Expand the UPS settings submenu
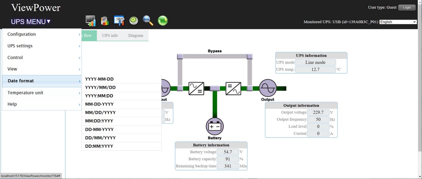422x179 pixels. 42,46
